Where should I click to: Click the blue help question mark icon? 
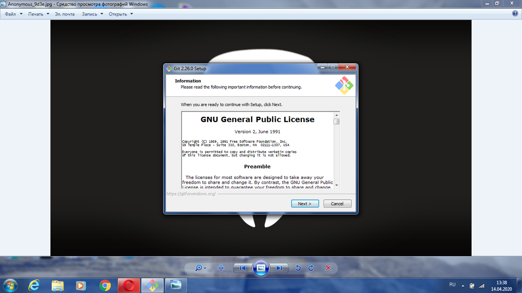[x=515, y=13]
